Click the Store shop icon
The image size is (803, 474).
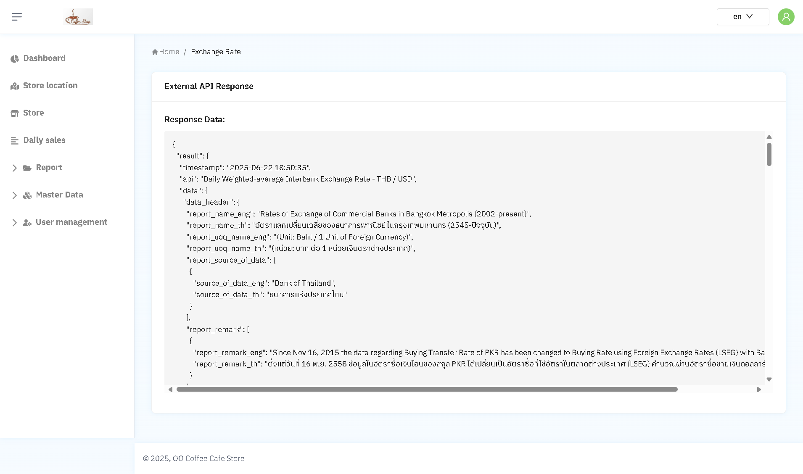click(x=15, y=113)
